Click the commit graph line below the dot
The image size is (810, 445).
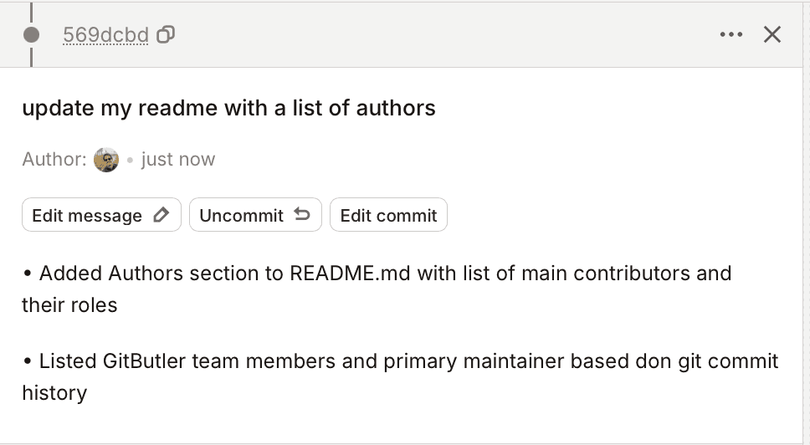[x=32, y=57]
